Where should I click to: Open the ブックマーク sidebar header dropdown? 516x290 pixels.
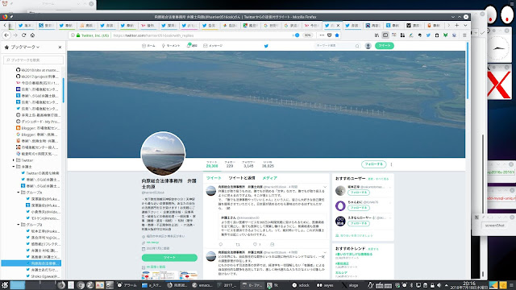(25, 48)
